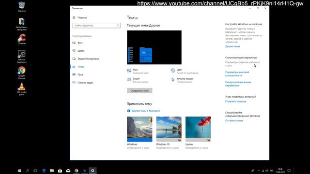The height and width of the screenshot is (174, 310).
Task: Open the Windows Start menu button
Action: click(x=19, y=171)
